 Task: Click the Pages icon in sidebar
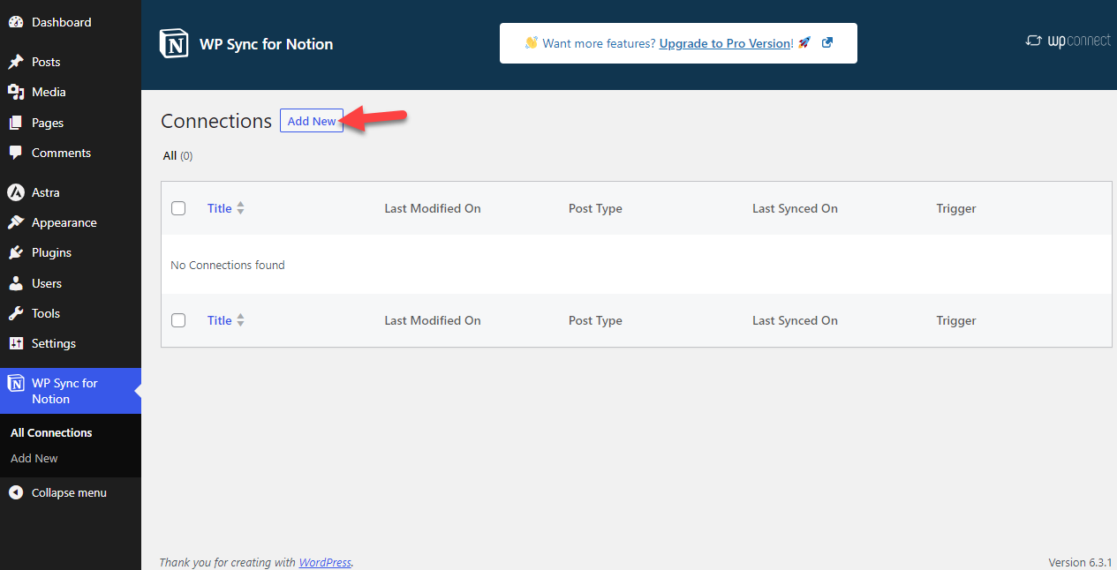coord(16,123)
